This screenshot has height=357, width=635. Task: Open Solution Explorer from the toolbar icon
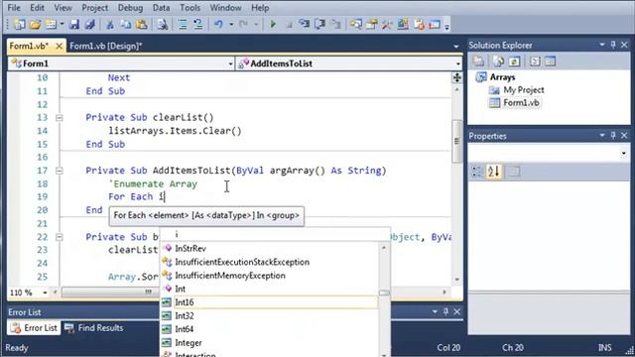tap(355, 25)
